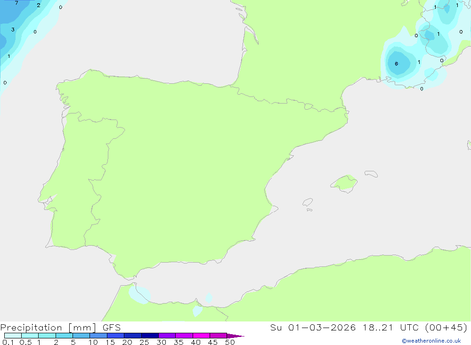Open the weatheronline.co.uk copyright link
Viewport: 471px width, 345px height.
[x=431, y=341]
